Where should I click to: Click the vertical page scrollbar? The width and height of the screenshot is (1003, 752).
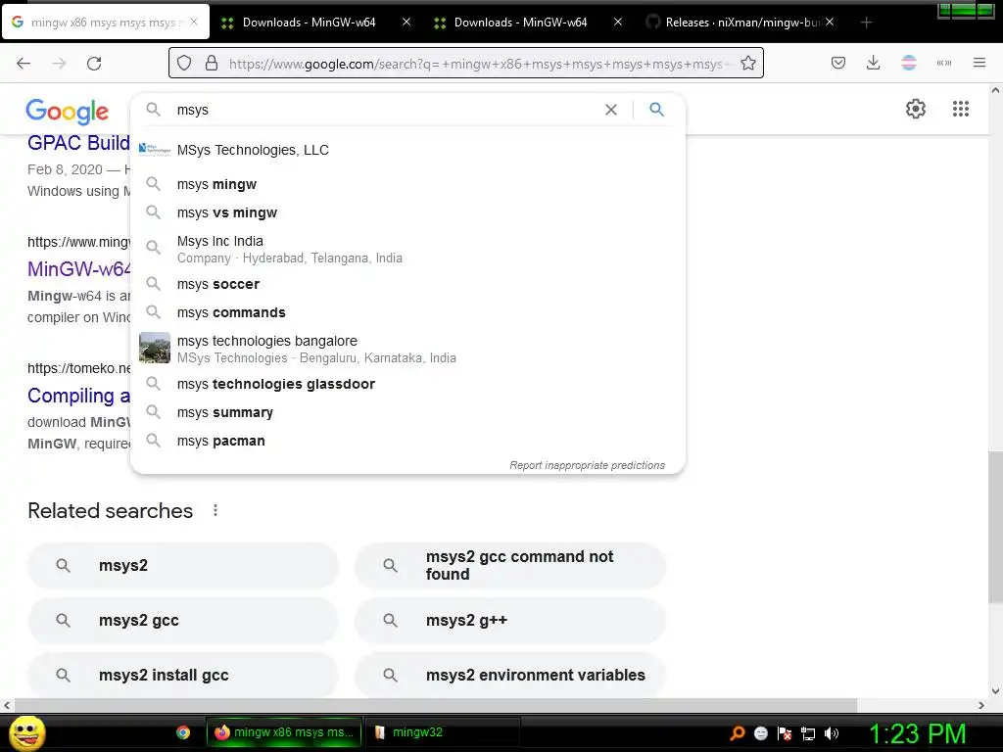click(995, 527)
